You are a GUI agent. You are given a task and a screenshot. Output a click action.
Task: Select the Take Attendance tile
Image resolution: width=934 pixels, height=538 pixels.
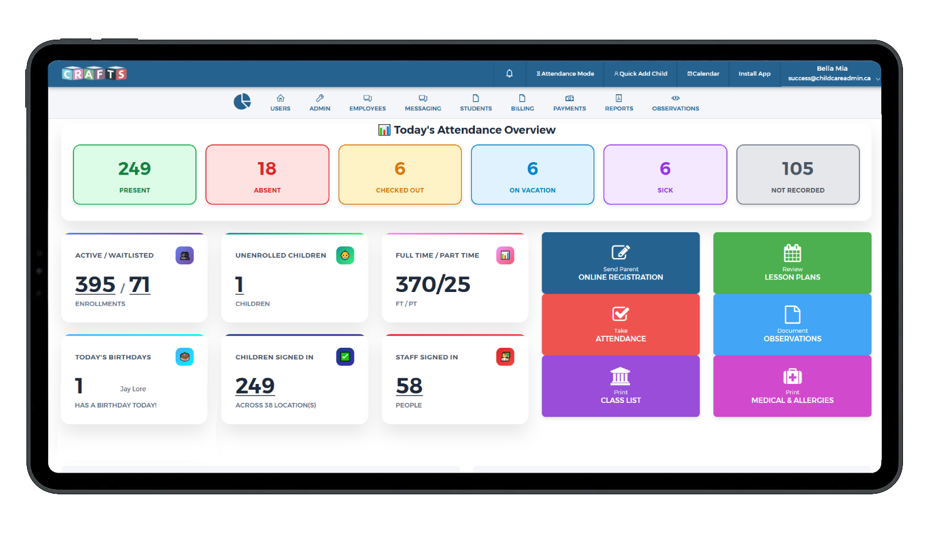coord(620,324)
